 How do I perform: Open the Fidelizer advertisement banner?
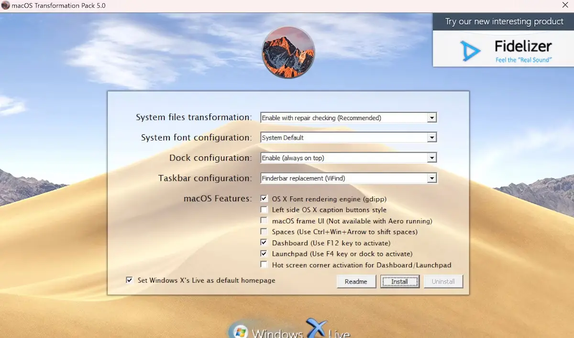(503, 40)
